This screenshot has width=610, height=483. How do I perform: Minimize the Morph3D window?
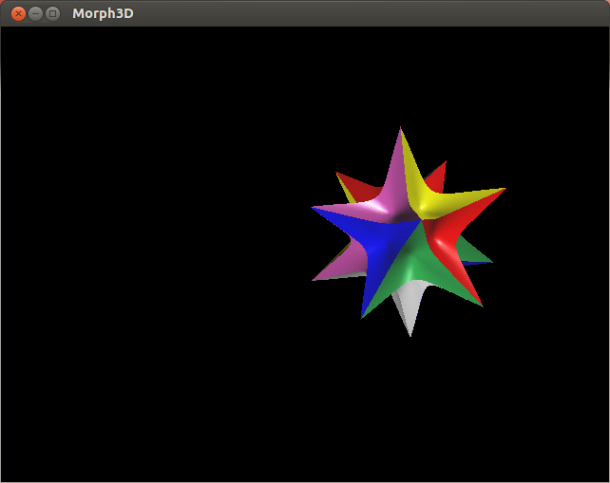35,13
